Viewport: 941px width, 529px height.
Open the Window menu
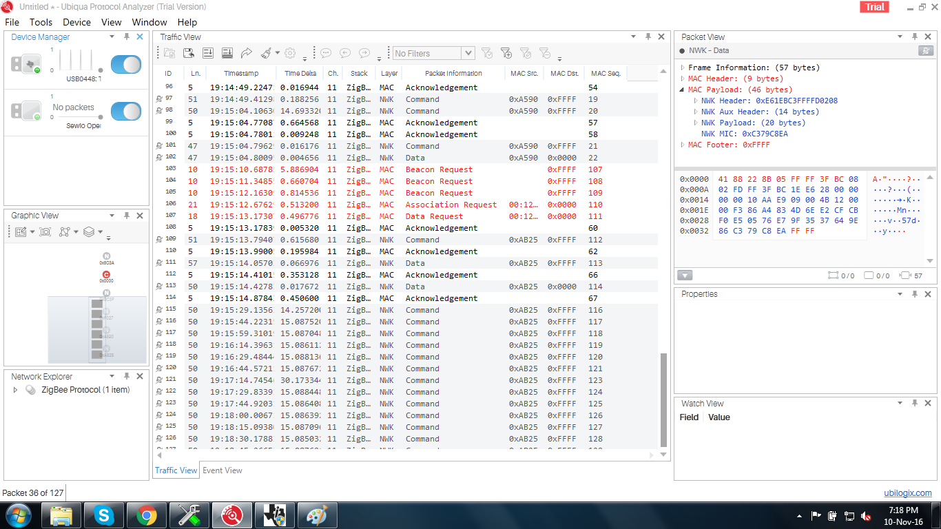pos(149,22)
